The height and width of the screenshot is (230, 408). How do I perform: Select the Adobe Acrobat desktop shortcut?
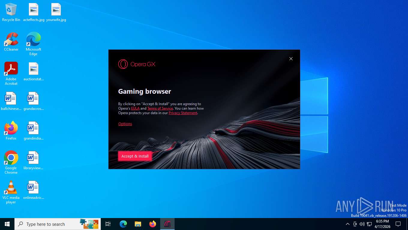point(11,74)
